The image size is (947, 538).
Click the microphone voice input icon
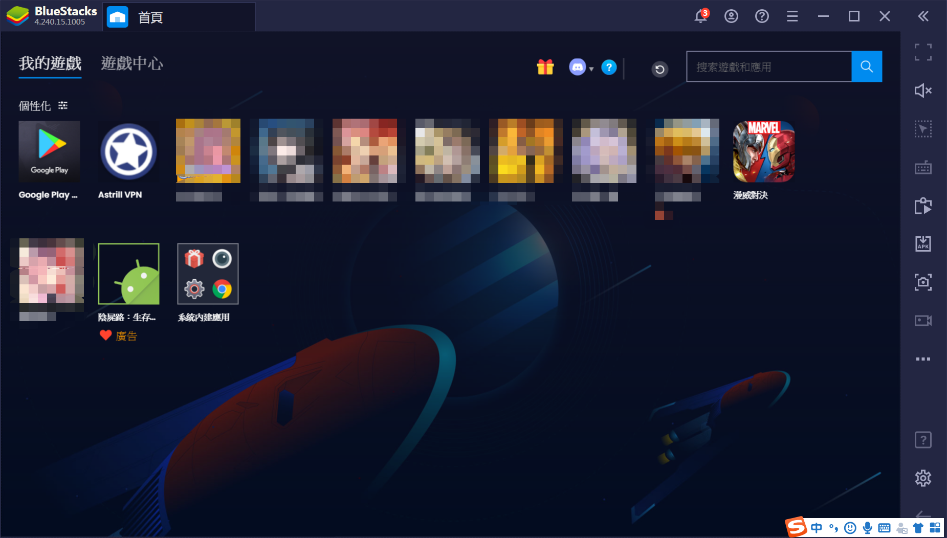(867, 528)
